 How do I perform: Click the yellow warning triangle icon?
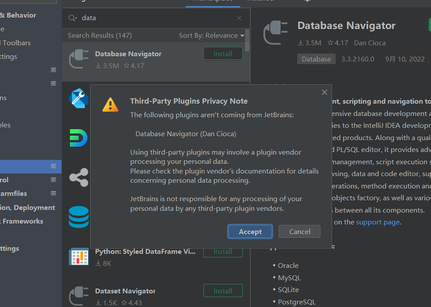click(110, 105)
